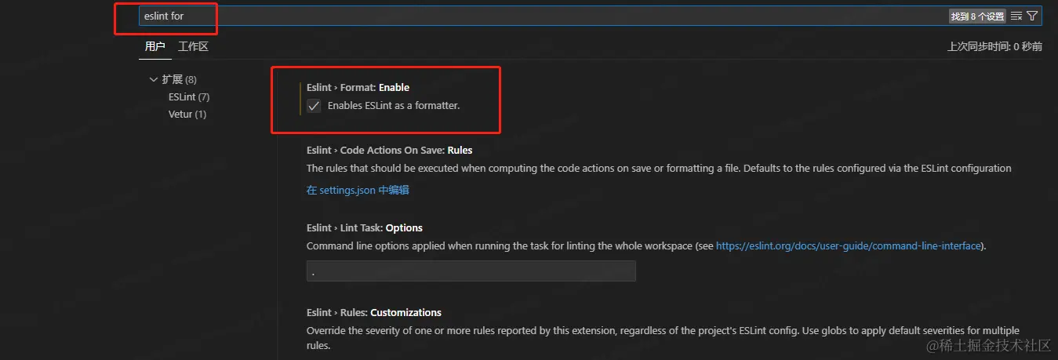Click the 找到 8 个设置 result count badge

pos(976,16)
